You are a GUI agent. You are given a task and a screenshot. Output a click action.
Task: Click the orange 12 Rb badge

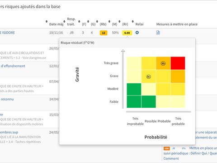[104, 33]
